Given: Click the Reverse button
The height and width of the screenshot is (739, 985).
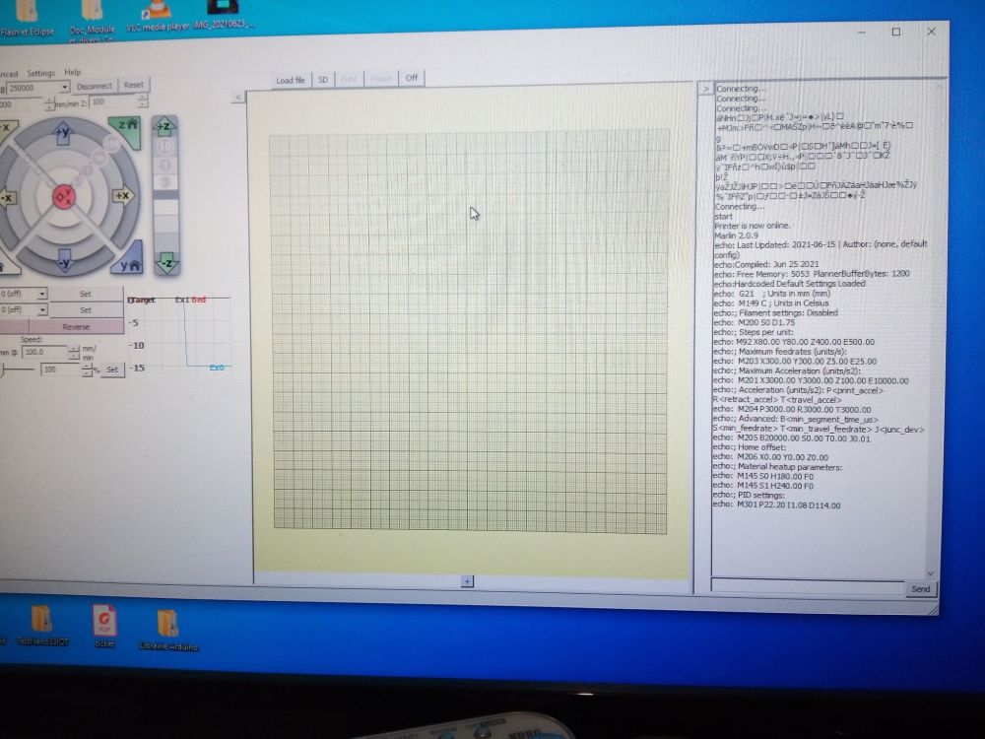Looking at the screenshot, I should (76, 327).
